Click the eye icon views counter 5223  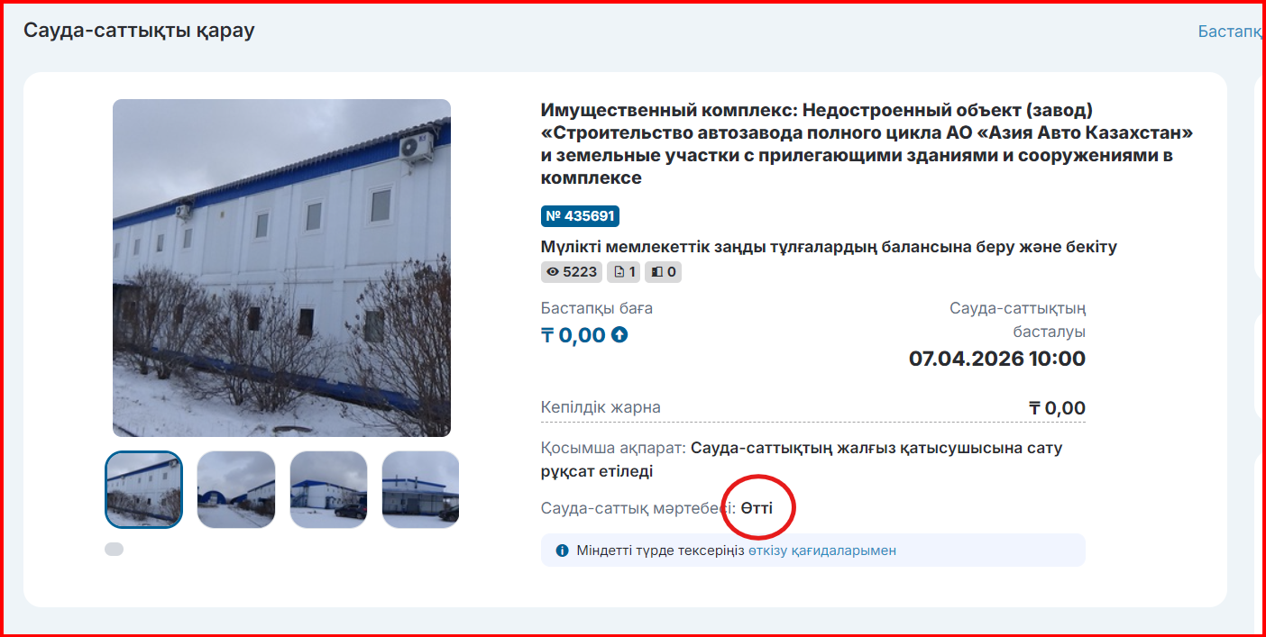pyautogui.click(x=572, y=271)
